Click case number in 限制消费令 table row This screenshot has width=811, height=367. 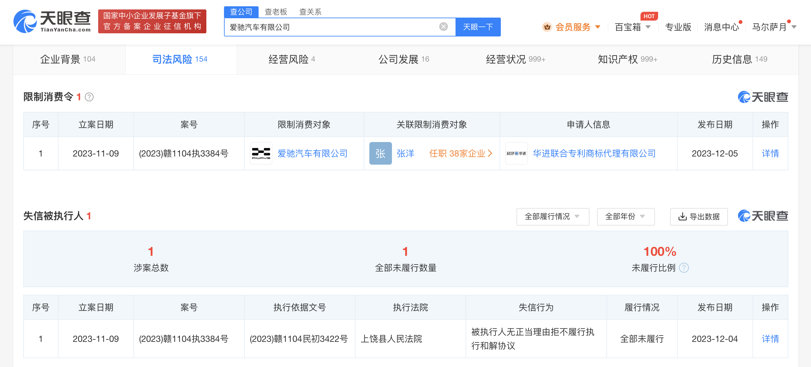click(183, 153)
